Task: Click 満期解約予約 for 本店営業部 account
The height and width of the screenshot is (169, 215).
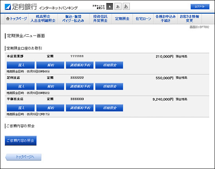Action: click(x=80, y=65)
